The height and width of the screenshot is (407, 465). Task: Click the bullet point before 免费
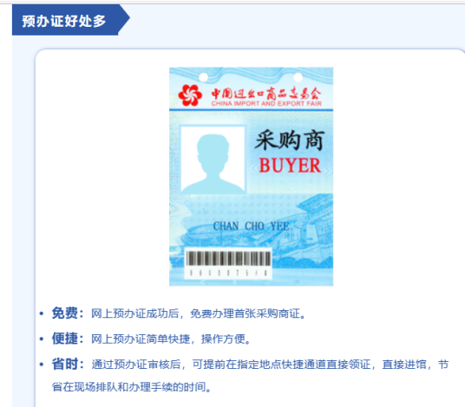point(42,313)
